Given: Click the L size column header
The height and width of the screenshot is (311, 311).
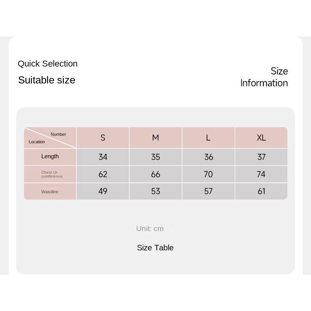Looking at the screenshot, I should [x=208, y=138].
